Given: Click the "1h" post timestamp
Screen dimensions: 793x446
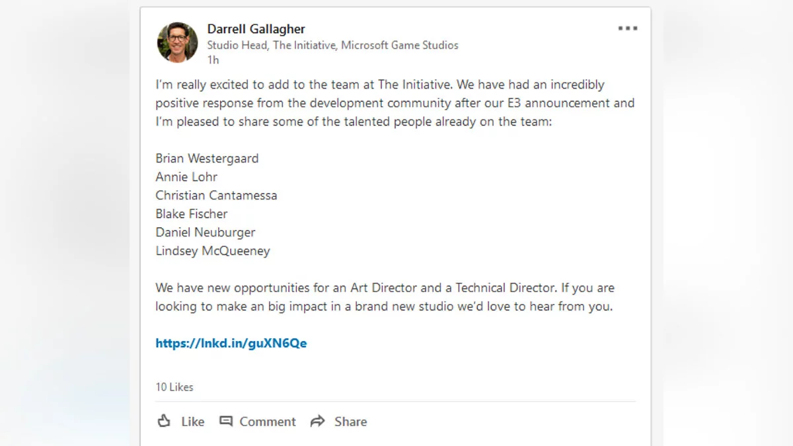Looking at the screenshot, I should coord(213,60).
